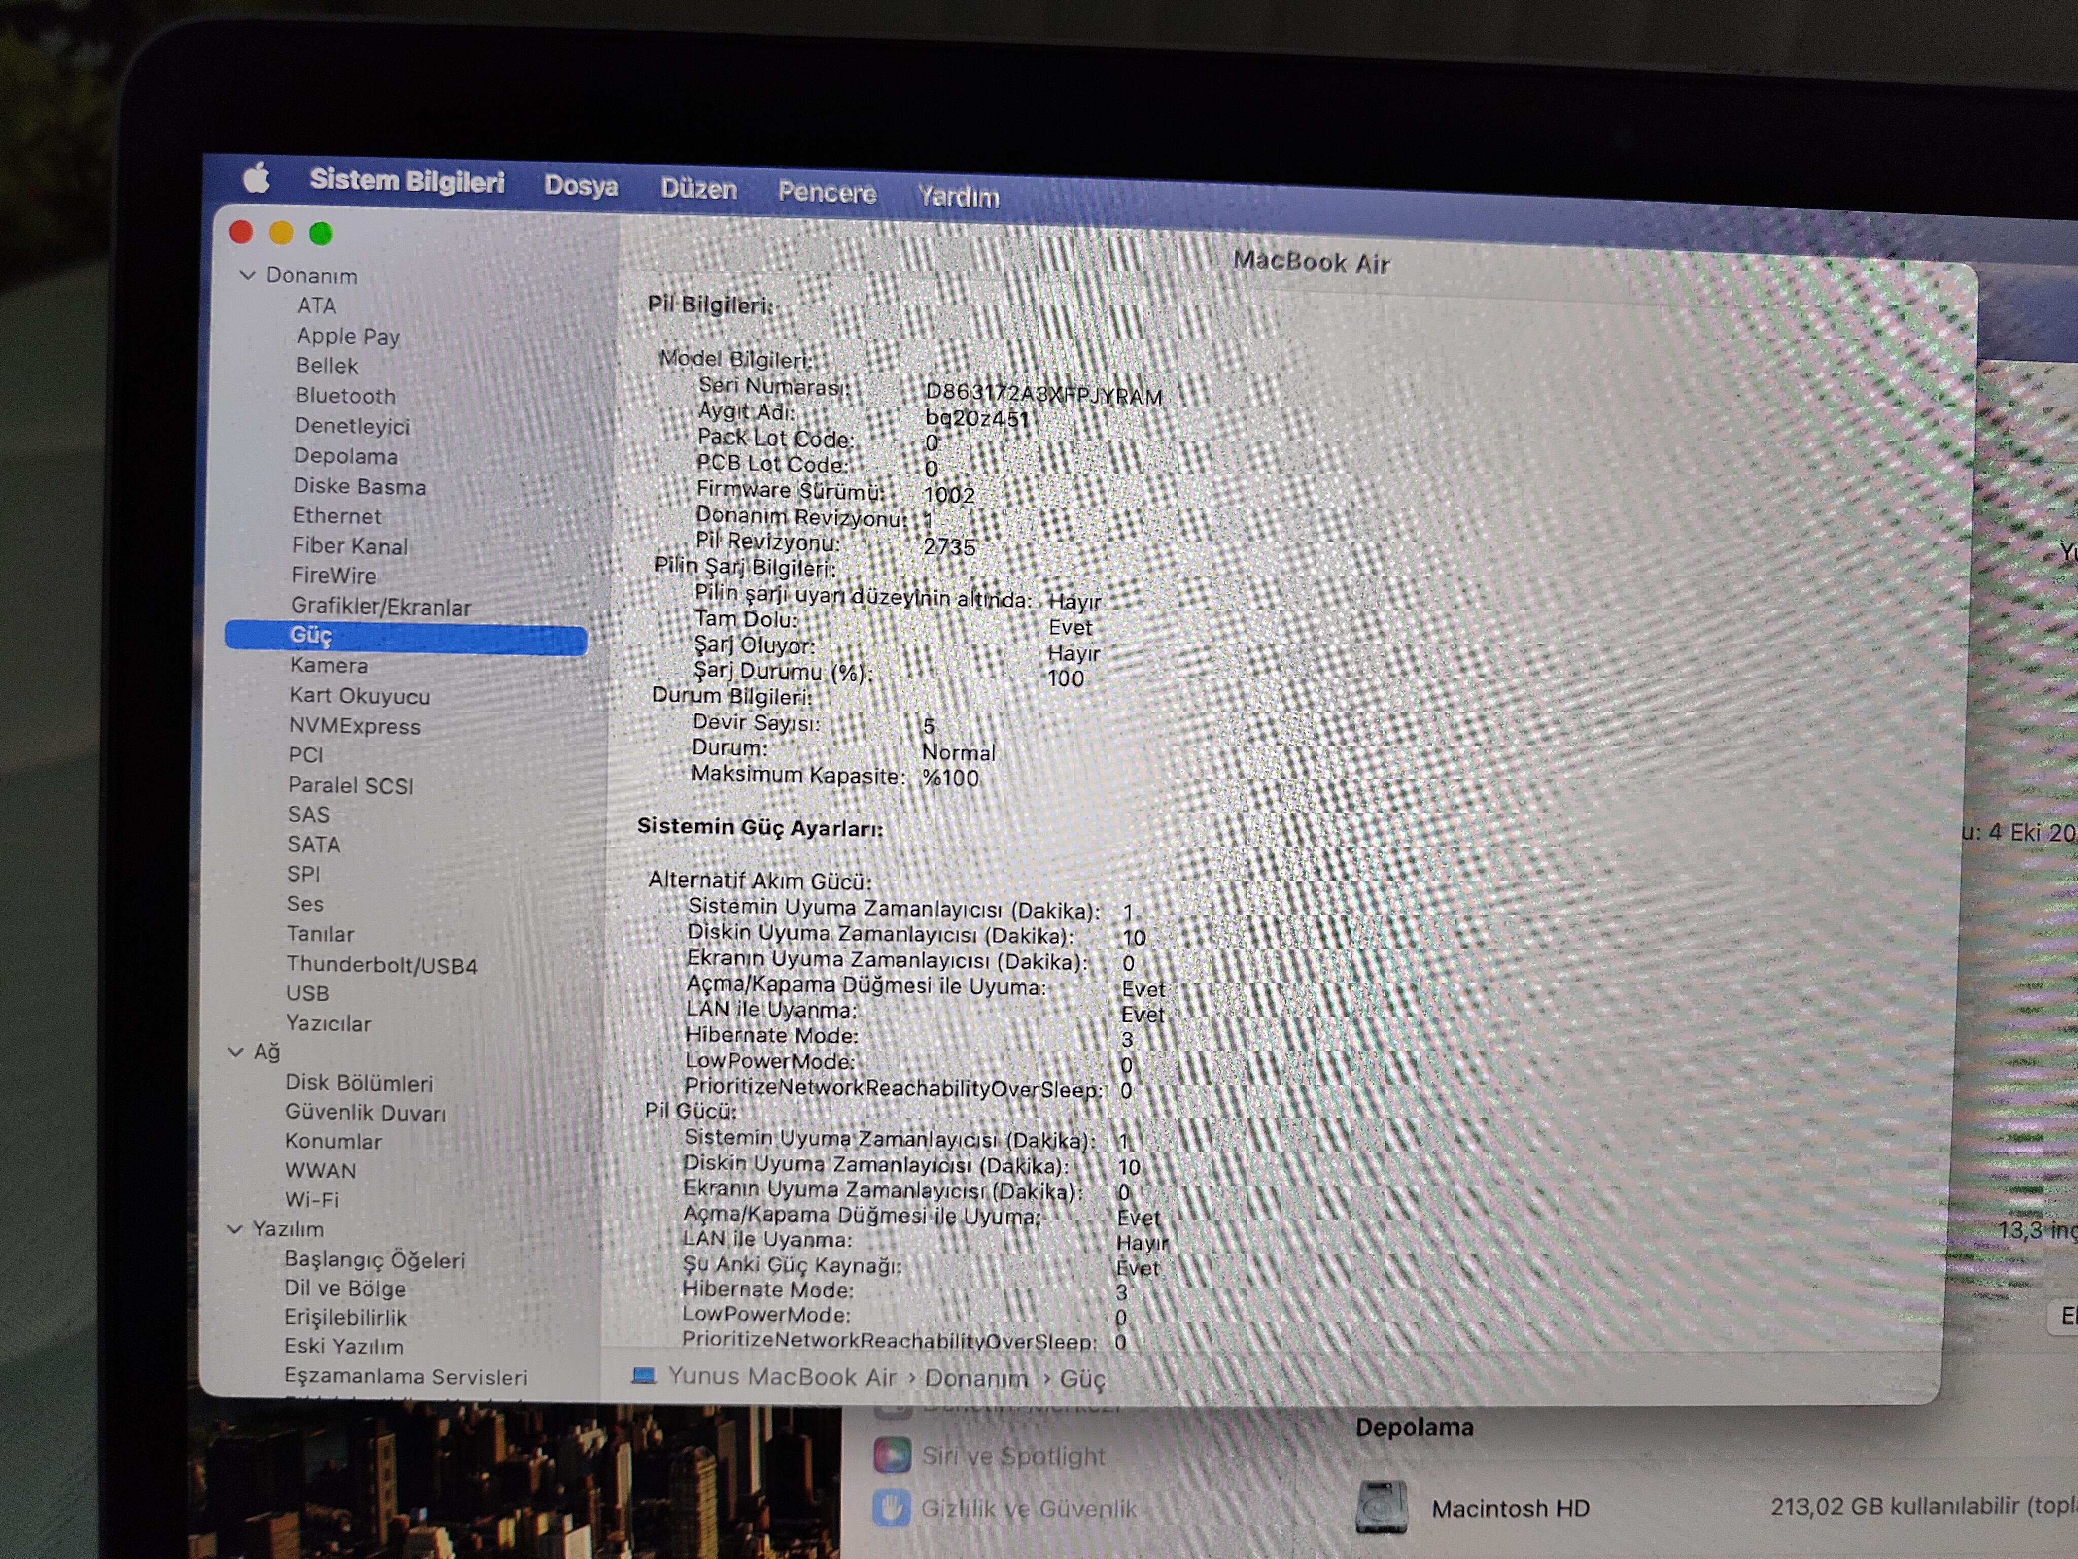The height and width of the screenshot is (1559, 2078).
Task: Select SAS in the sidebar
Action: click(x=309, y=814)
